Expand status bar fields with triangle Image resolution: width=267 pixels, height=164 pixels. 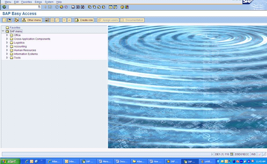(x=212, y=154)
